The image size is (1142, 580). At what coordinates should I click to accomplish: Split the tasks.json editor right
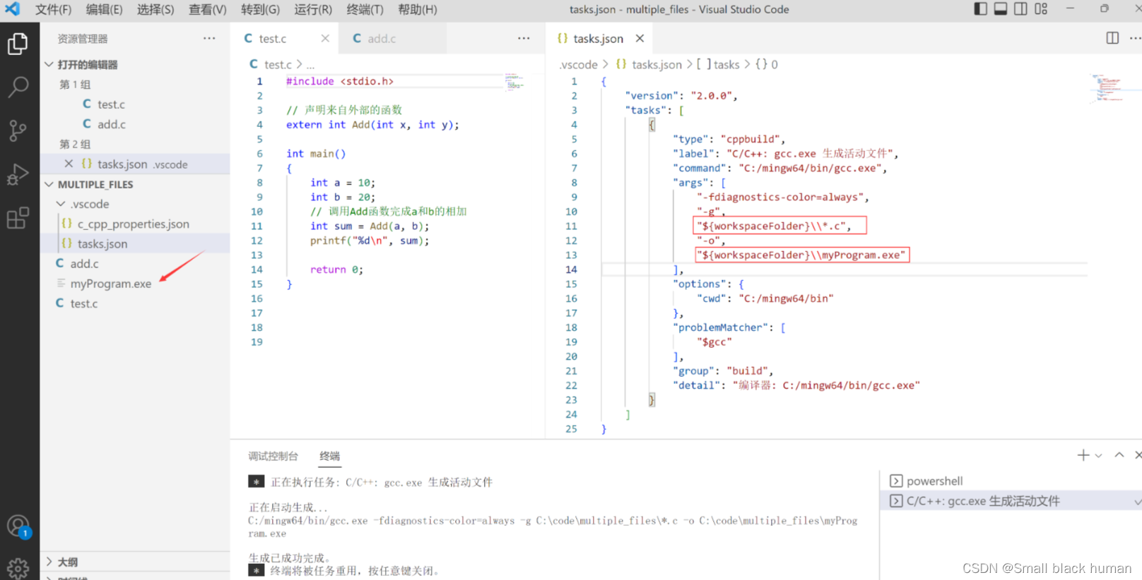1112,38
